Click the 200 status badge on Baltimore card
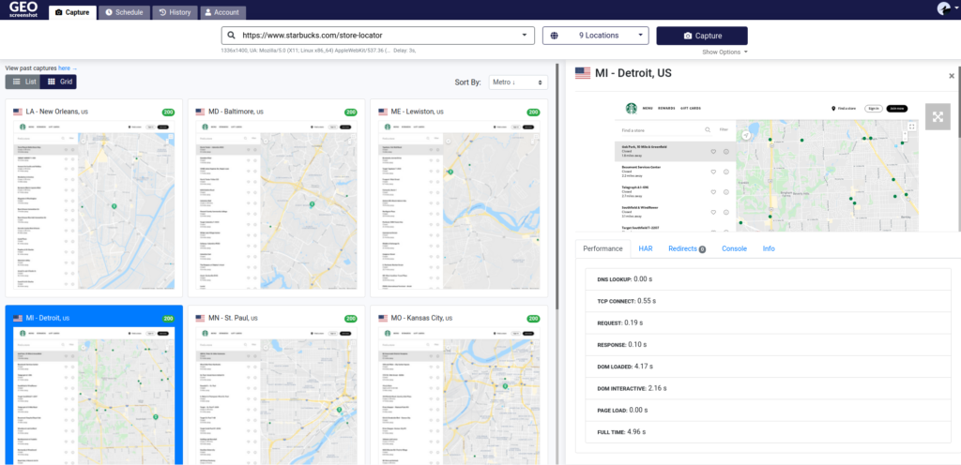 click(351, 112)
